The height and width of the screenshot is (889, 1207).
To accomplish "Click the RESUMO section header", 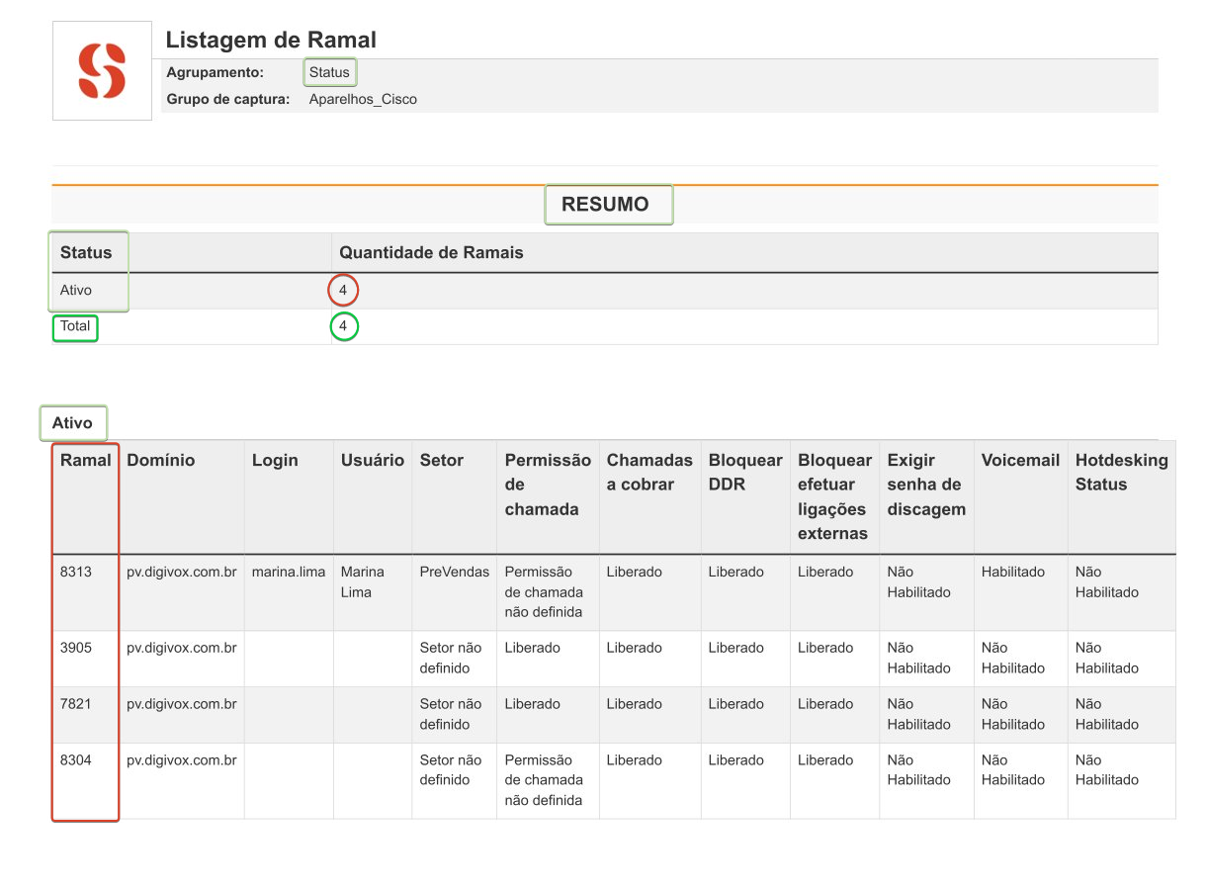I will (608, 204).
